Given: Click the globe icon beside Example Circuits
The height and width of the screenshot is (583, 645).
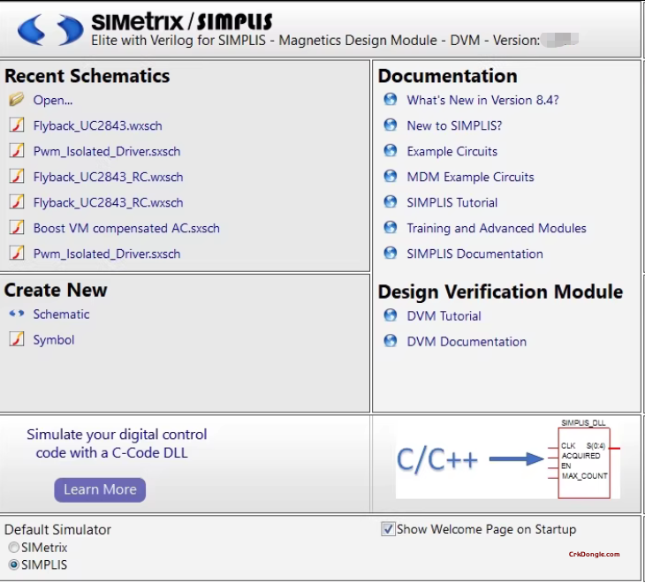Looking at the screenshot, I should coord(391,150).
